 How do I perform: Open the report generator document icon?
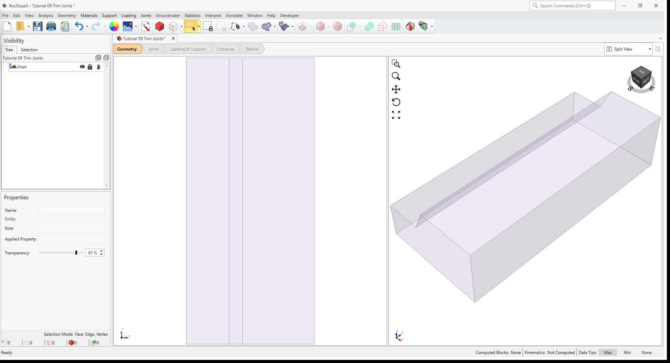click(65, 26)
